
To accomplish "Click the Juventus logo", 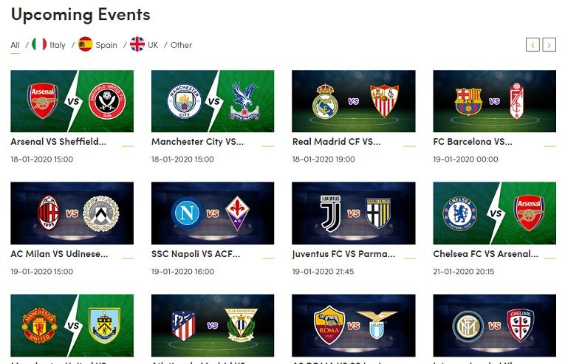I will pyautogui.click(x=330, y=213).
